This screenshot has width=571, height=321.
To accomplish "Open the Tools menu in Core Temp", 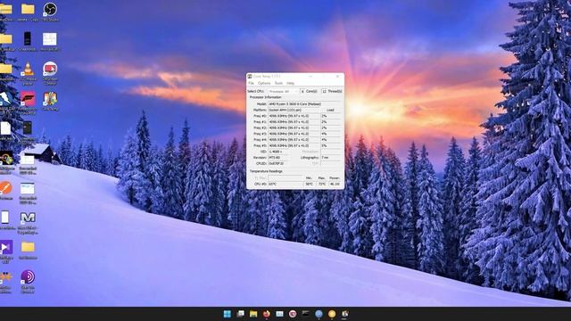I will pos(278,83).
